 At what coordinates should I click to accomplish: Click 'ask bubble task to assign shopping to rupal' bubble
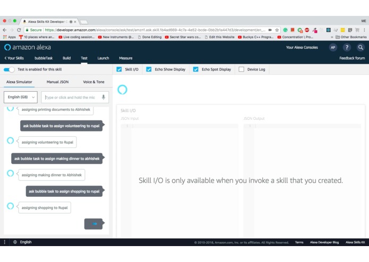(64, 191)
